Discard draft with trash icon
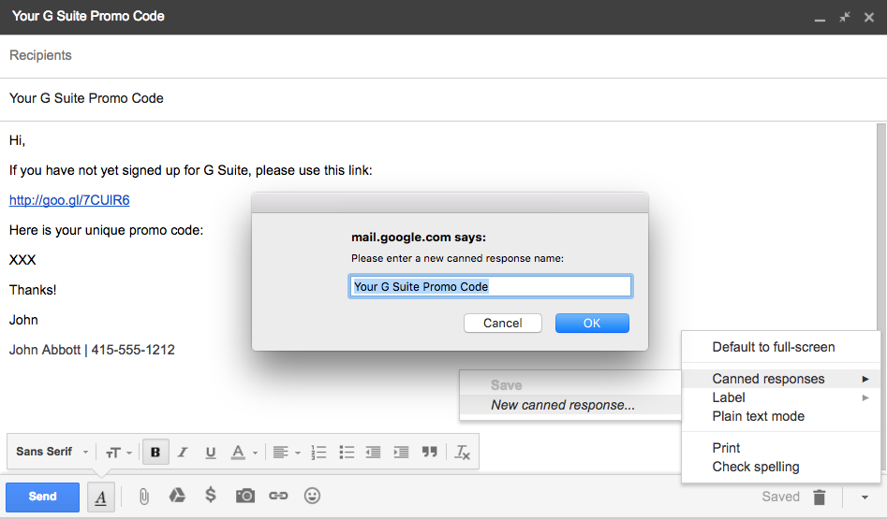The image size is (887, 519). [820, 497]
